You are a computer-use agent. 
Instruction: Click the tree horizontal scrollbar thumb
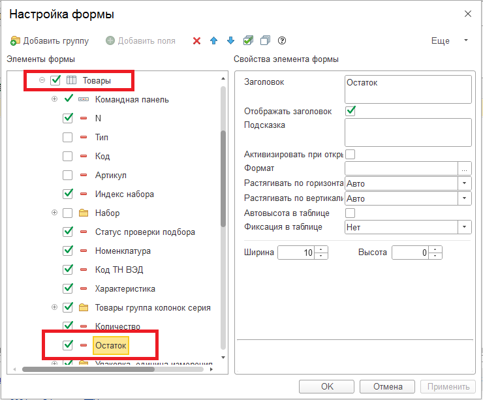[x=88, y=369]
